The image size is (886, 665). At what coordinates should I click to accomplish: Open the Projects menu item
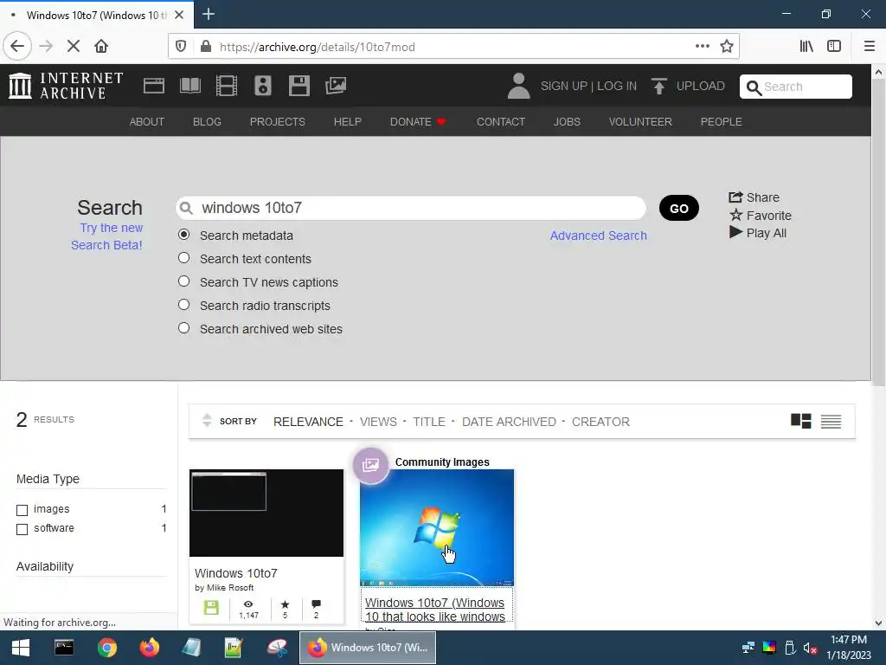point(278,121)
